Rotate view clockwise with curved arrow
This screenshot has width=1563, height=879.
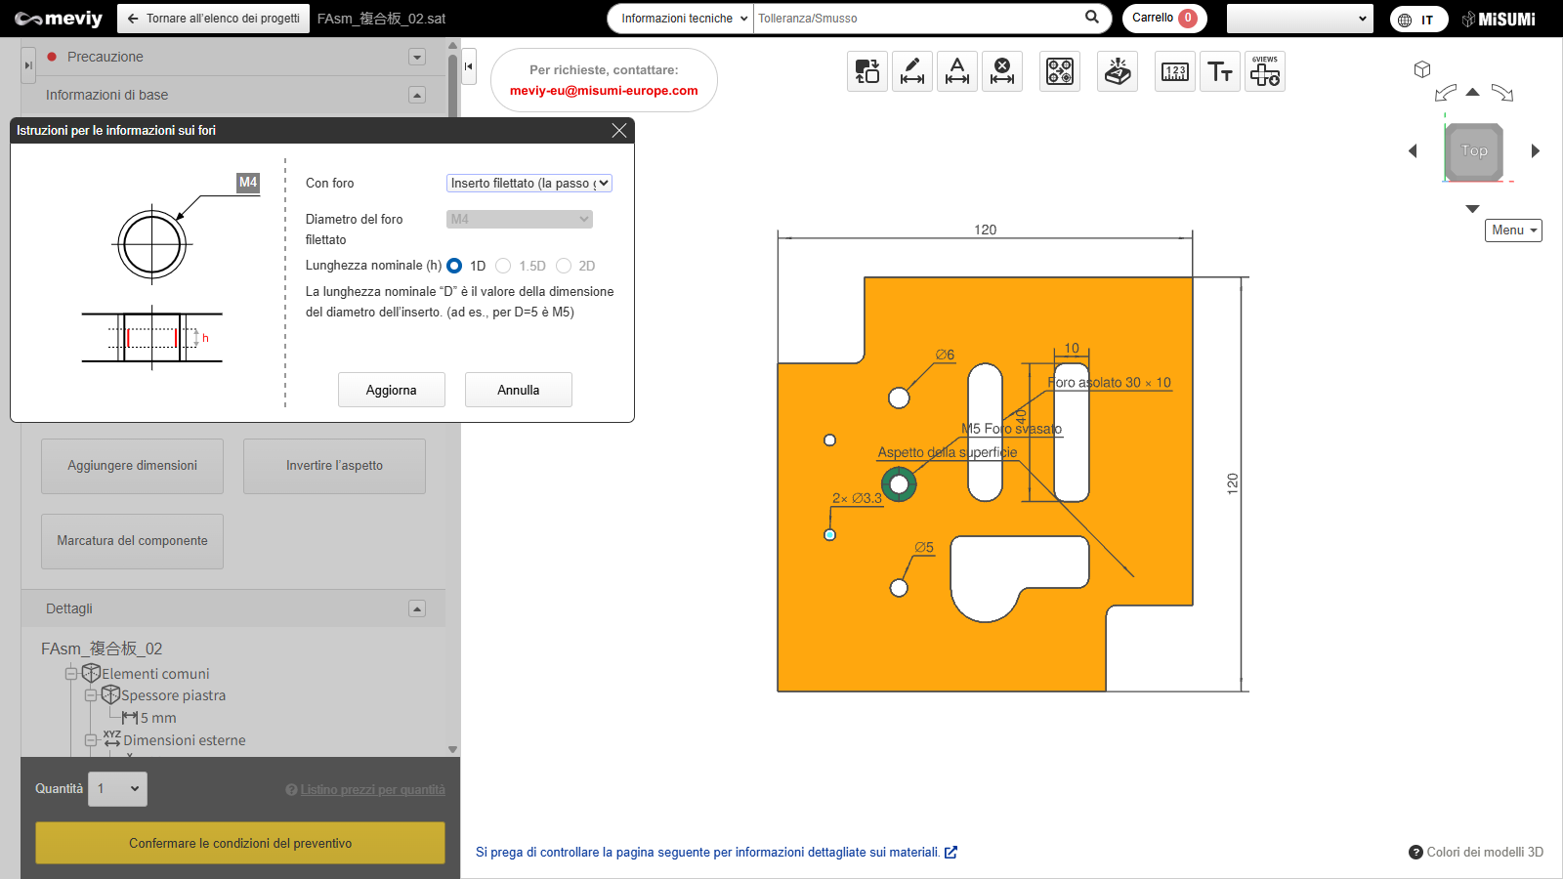pyautogui.click(x=1502, y=94)
